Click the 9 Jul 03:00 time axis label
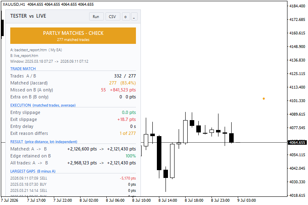 [x=246, y=200]
